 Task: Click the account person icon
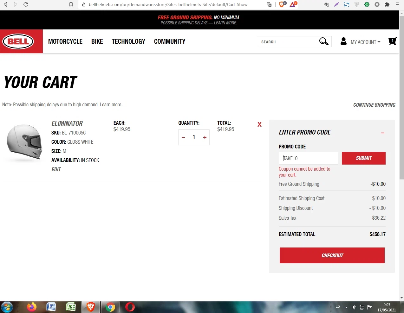[343, 41]
